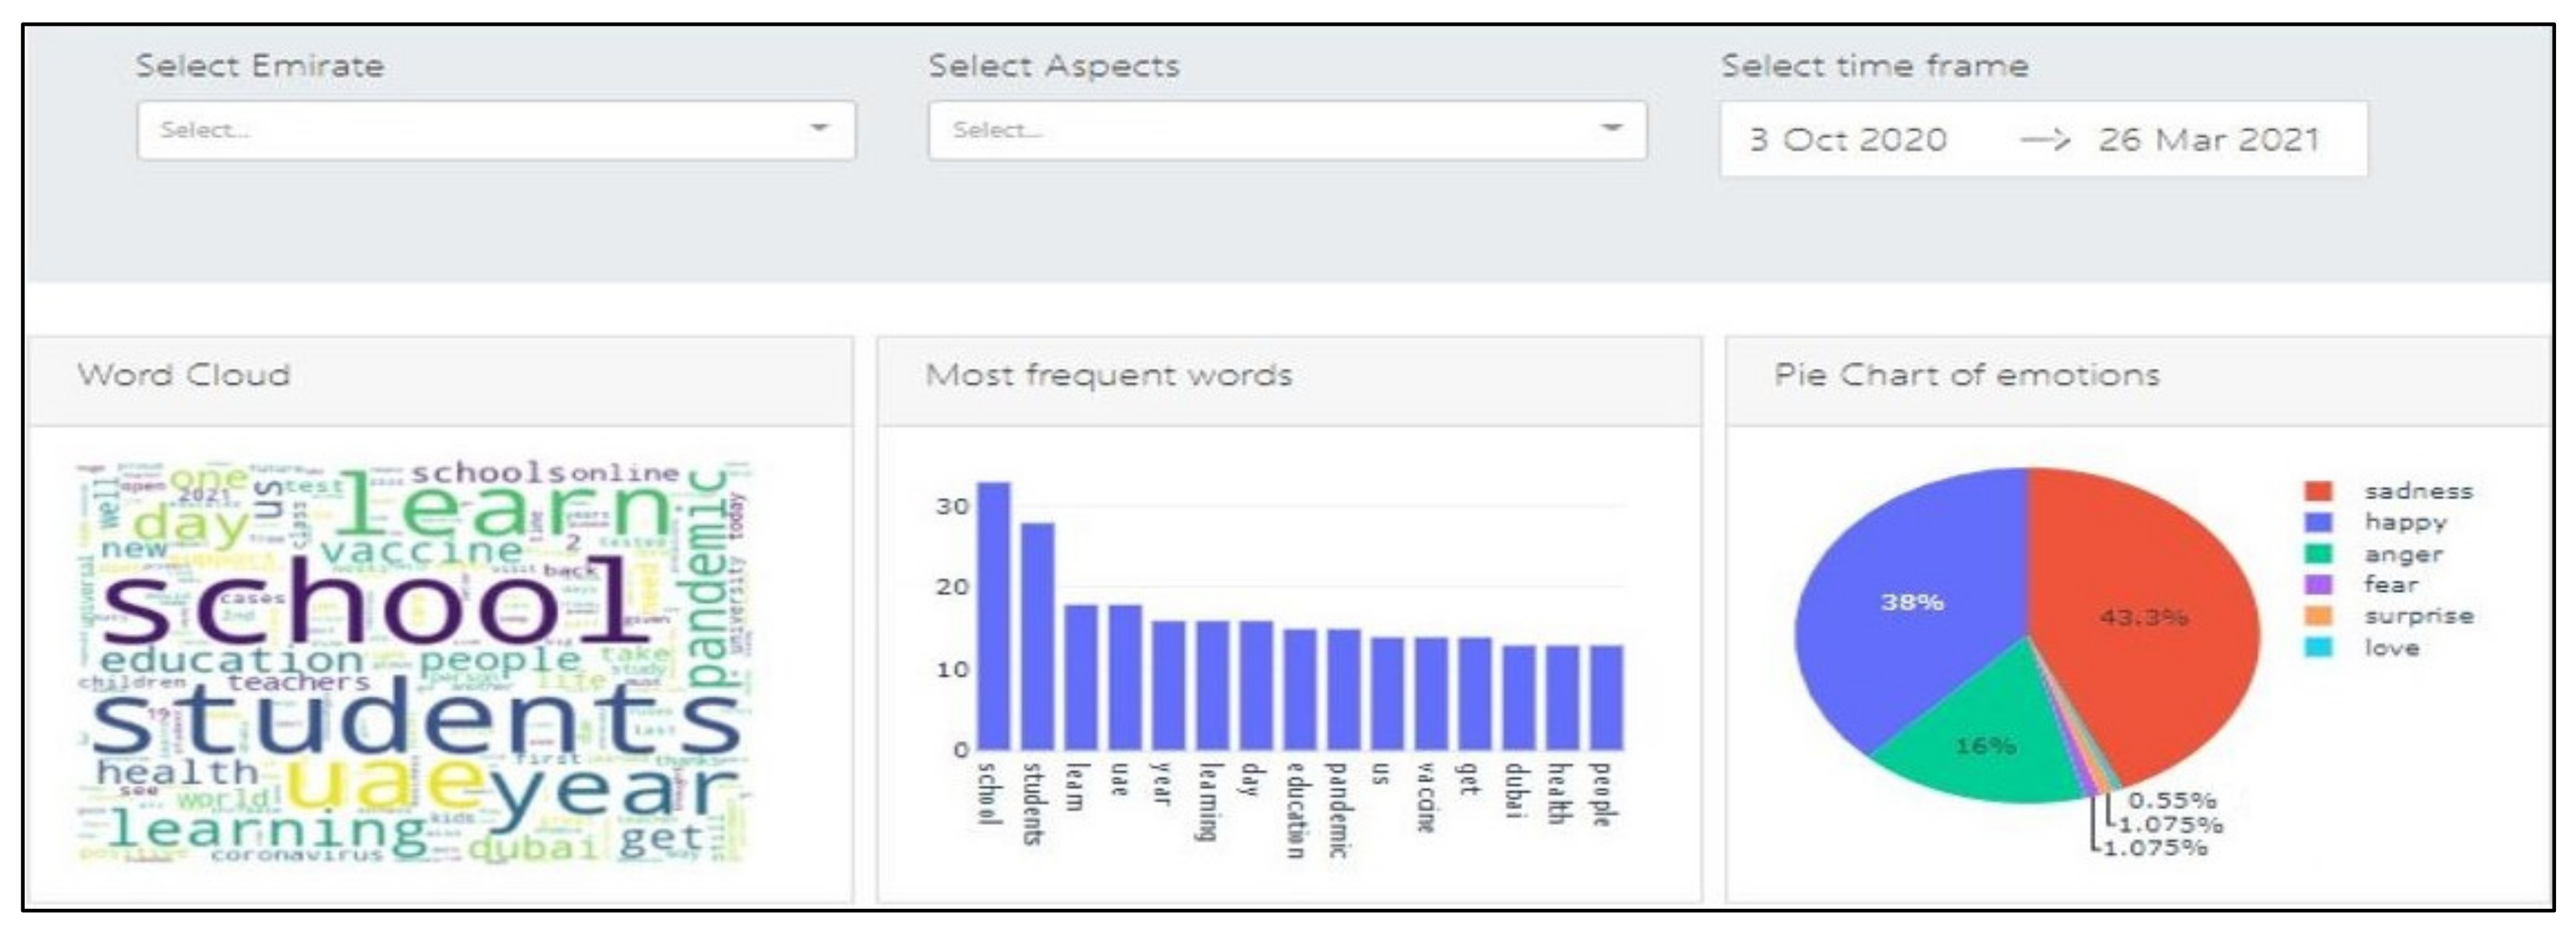
Task: Click the arrow between the dates
Action: pyautogui.click(x=2045, y=140)
